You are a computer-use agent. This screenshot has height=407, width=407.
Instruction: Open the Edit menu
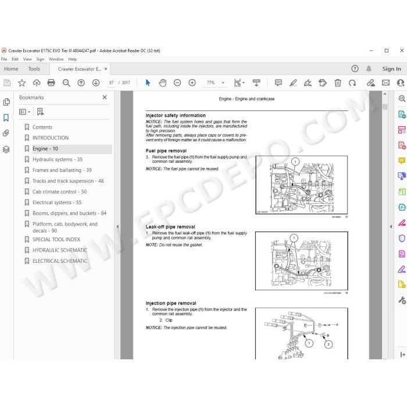[15, 59]
